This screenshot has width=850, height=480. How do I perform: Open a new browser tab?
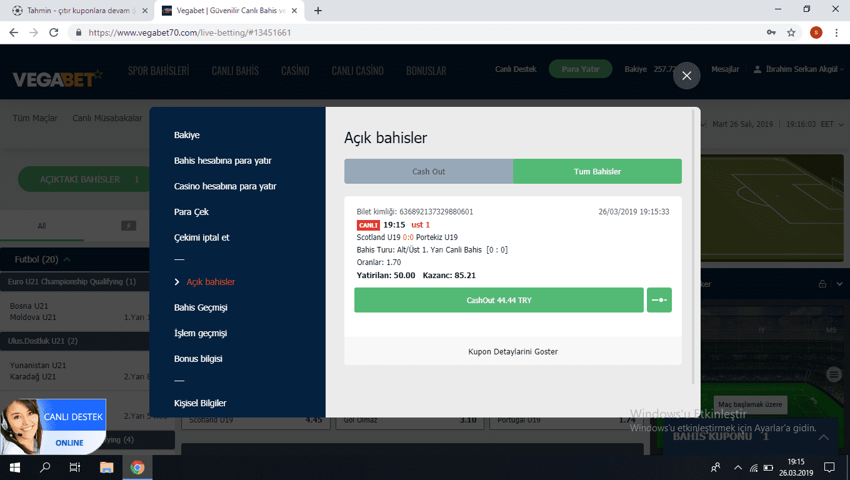pyautogui.click(x=318, y=11)
